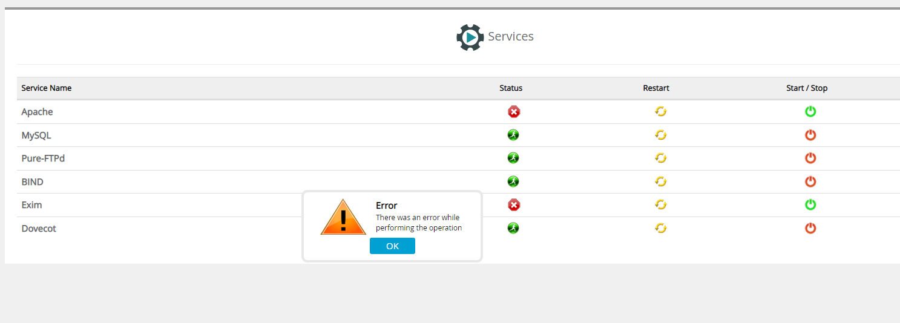Click the MySQL running status icon
The width and height of the screenshot is (900, 323).
513,135
